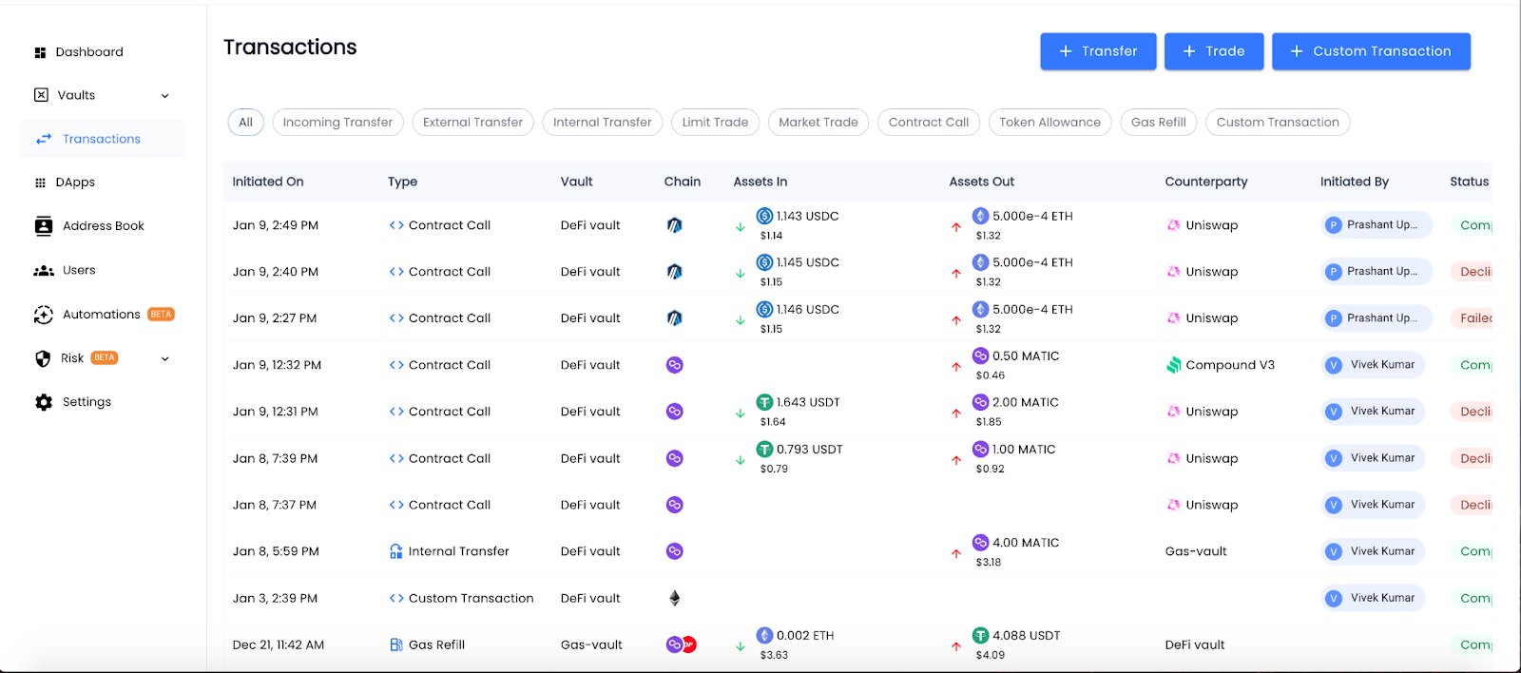
Task: Click chain icon in Jan 9, 2:49 PM row
Action: point(675,225)
